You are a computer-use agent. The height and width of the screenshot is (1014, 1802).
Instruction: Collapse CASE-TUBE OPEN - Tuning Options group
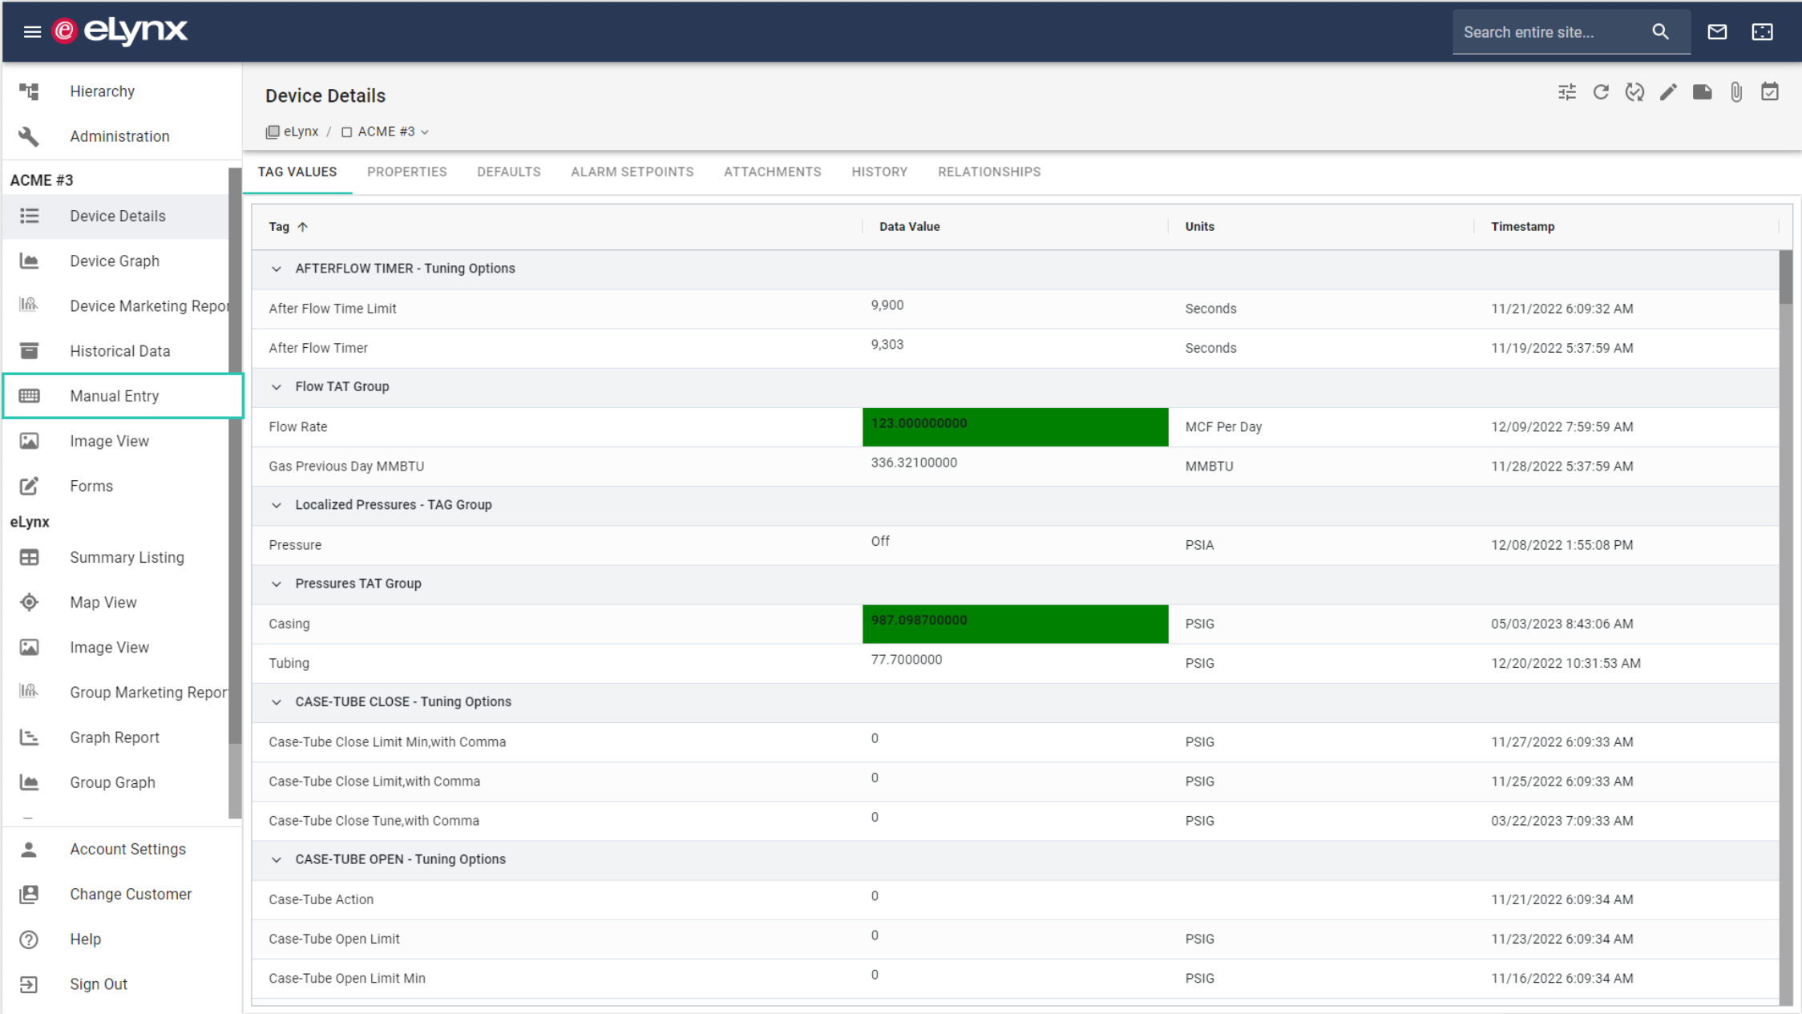point(277,859)
